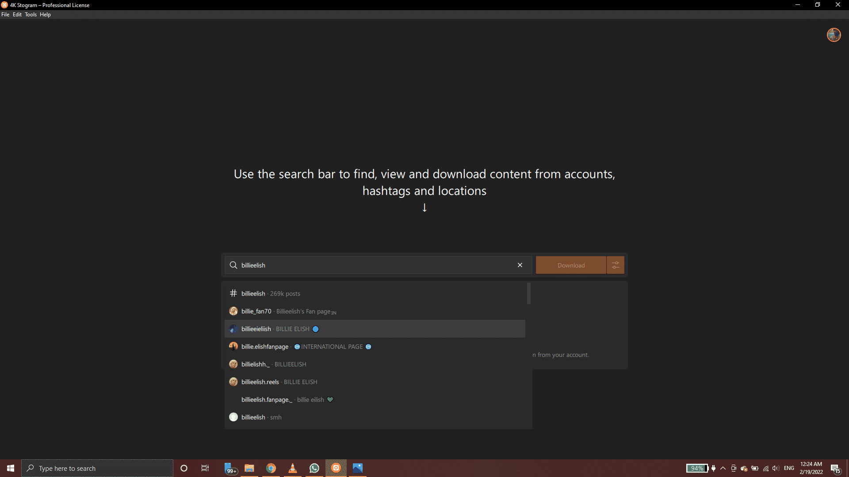Click billie.elishfanpage profile avatar
The height and width of the screenshot is (477, 849).
click(x=233, y=347)
